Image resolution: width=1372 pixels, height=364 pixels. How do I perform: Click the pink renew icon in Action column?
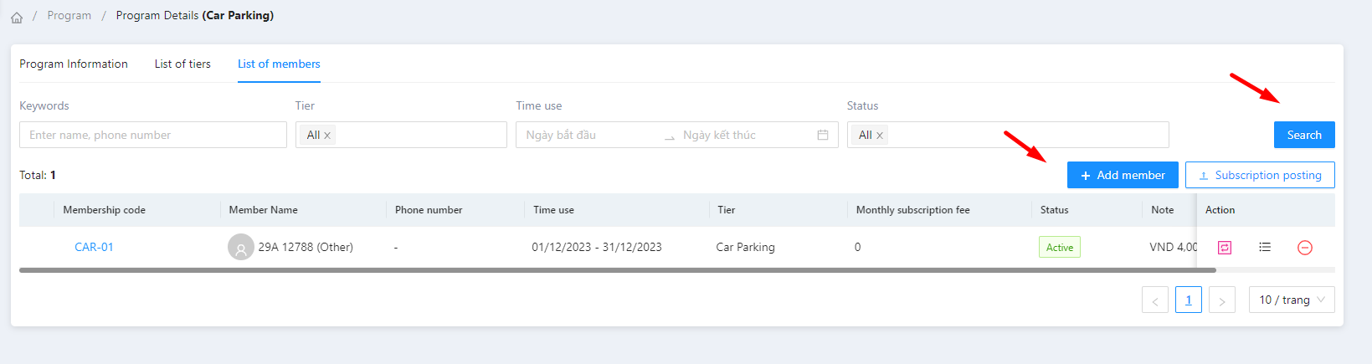pos(1225,248)
